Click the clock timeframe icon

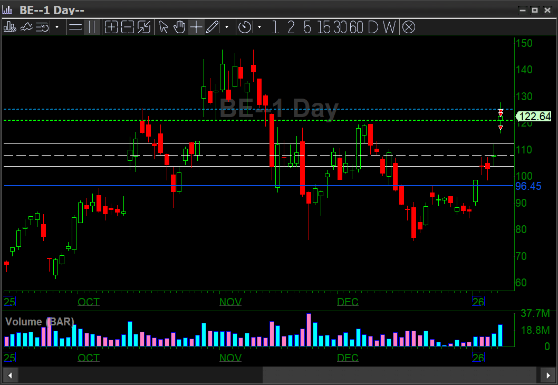[x=245, y=27]
